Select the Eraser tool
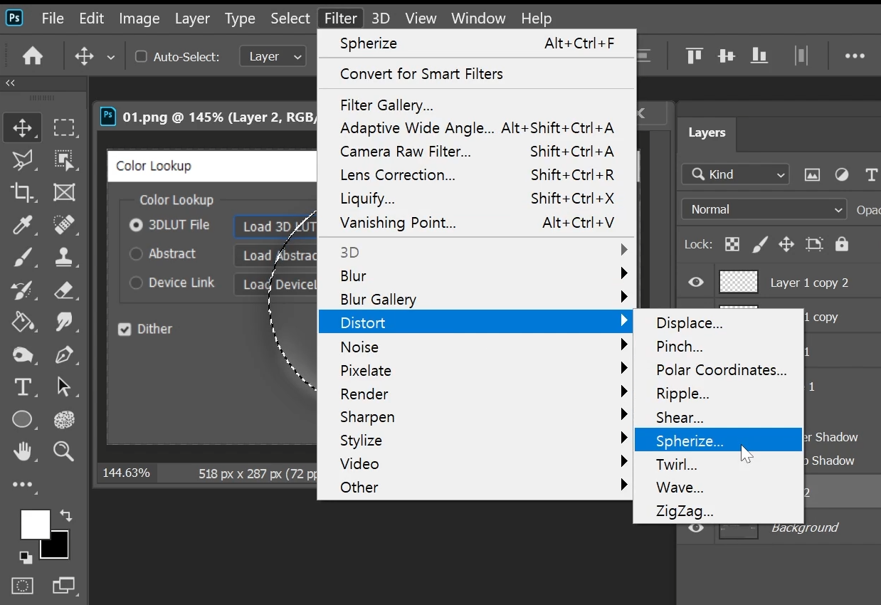Screen dimensions: 881x605 [64, 290]
